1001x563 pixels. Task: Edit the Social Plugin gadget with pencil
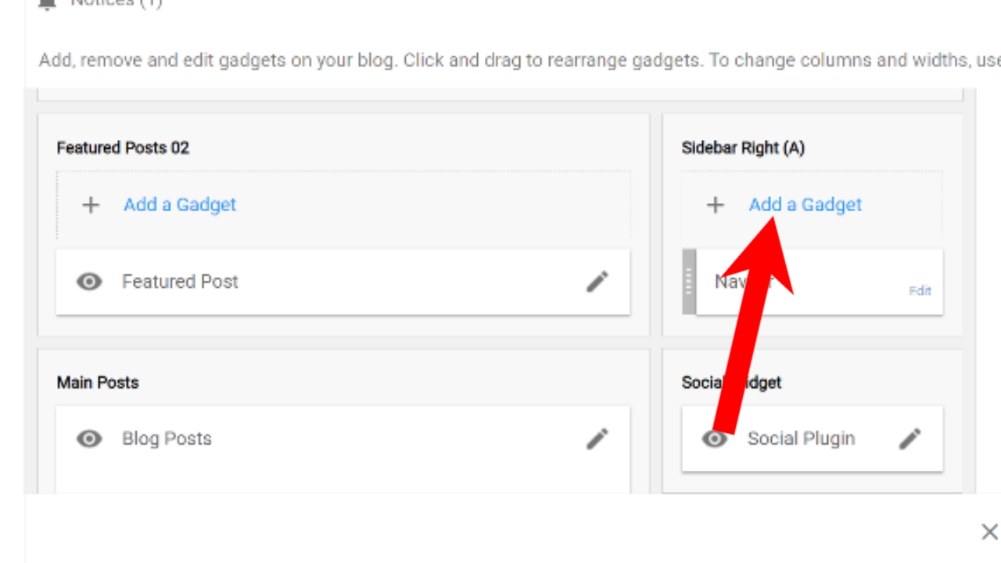tap(910, 439)
